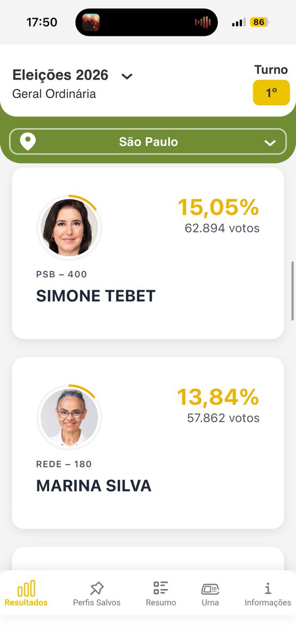Tap the Urna ballot box icon

coord(211,589)
